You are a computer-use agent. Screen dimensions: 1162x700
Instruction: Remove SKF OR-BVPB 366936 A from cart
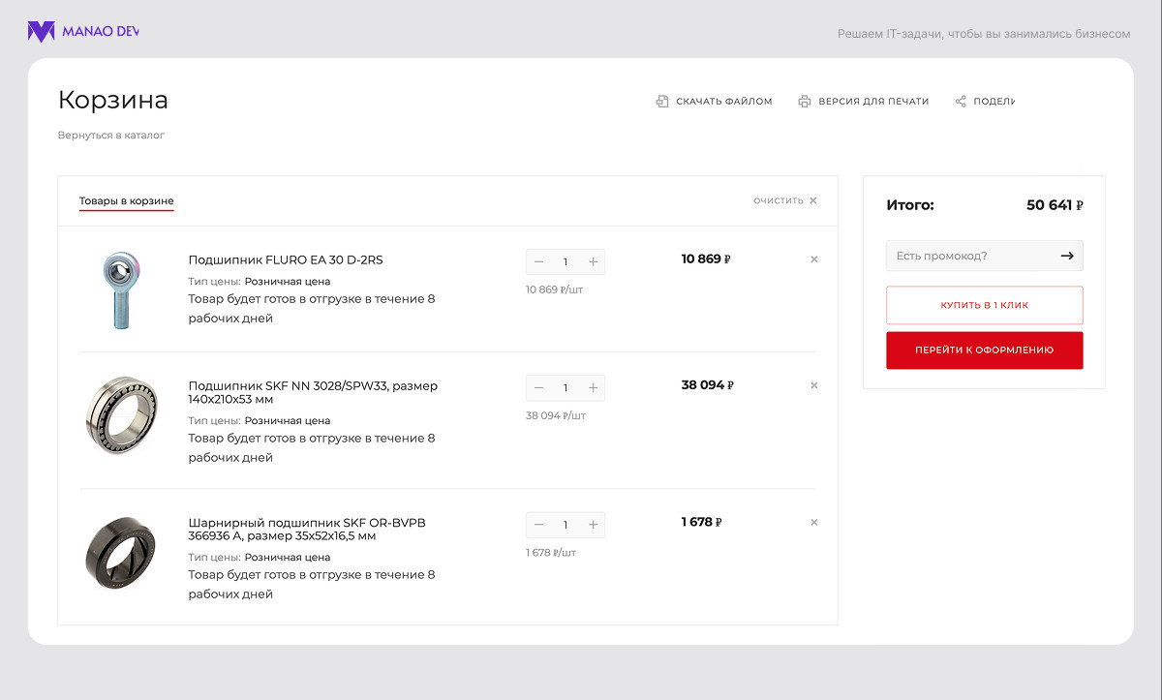pos(814,523)
